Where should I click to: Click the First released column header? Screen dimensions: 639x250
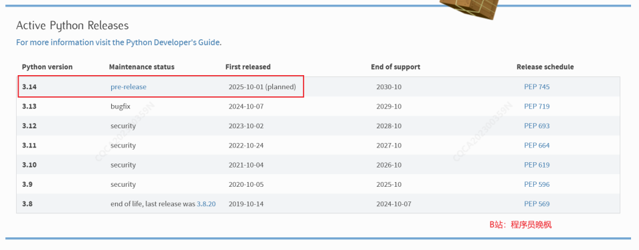(248, 66)
